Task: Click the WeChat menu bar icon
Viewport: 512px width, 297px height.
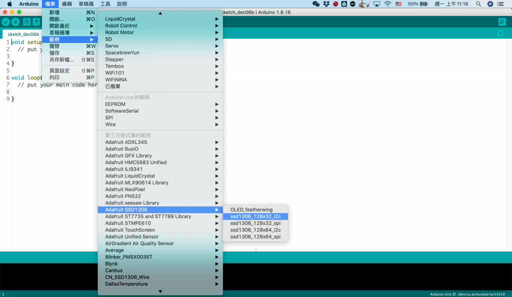Action: click(316, 4)
